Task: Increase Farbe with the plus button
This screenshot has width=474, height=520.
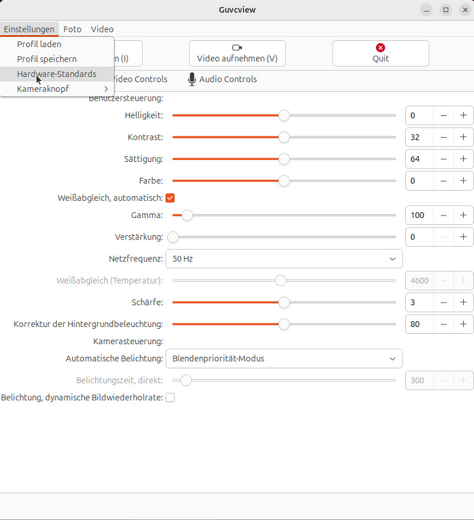Action: (463, 181)
